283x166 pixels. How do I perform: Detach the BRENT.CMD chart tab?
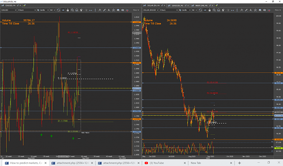210,5
